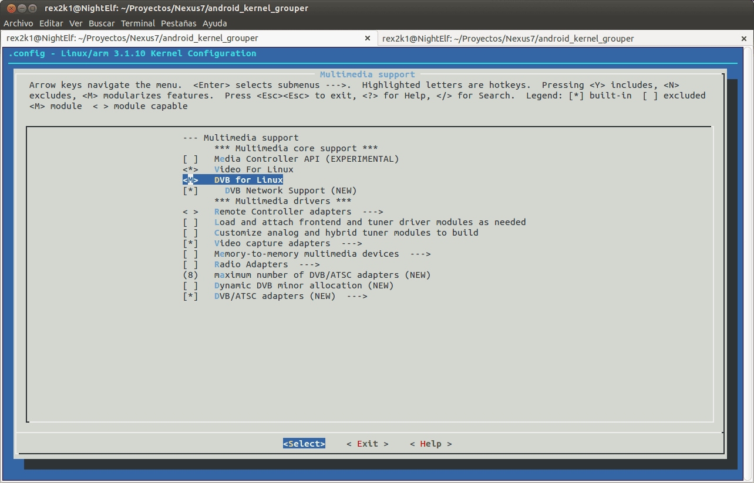Open the Buscar menu
This screenshot has height=483, width=754.
[x=102, y=23]
